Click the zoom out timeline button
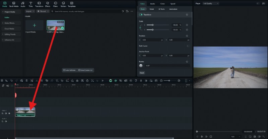Image resolution: width=268 pixels, height=139 pixels. click(x=161, y=81)
